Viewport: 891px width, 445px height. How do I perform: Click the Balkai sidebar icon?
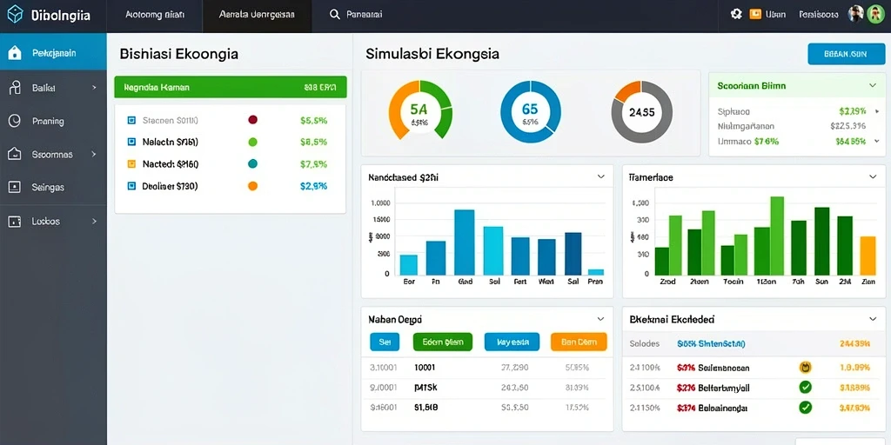coord(15,88)
